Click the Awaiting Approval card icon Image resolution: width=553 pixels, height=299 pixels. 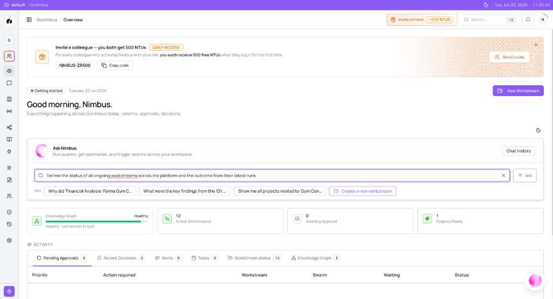pos(297,219)
